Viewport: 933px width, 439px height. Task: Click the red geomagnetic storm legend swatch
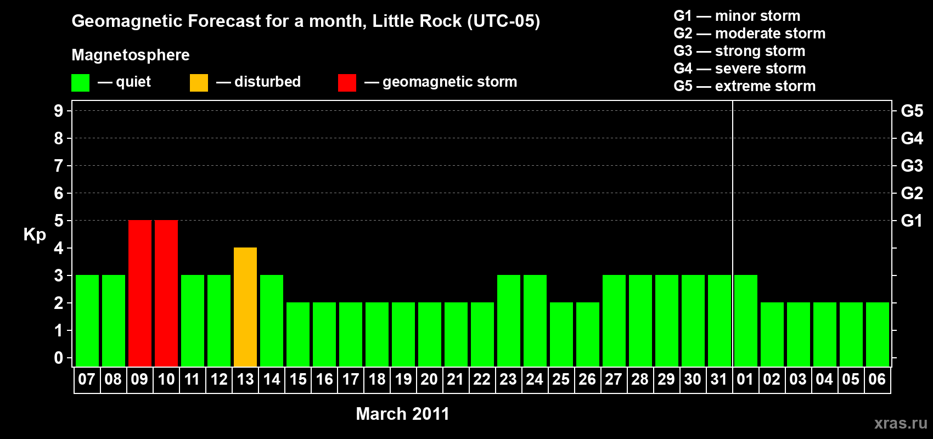[x=347, y=83]
